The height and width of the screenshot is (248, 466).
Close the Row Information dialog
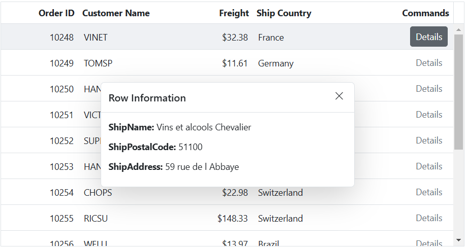click(x=339, y=96)
